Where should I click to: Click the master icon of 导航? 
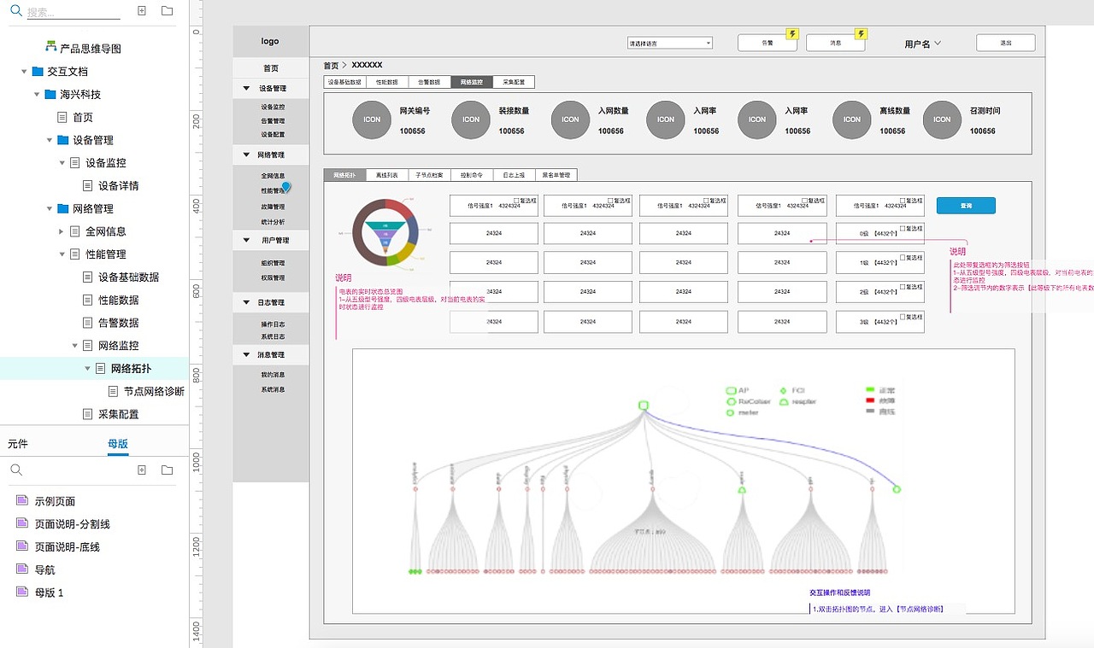[x=22, y=569]
